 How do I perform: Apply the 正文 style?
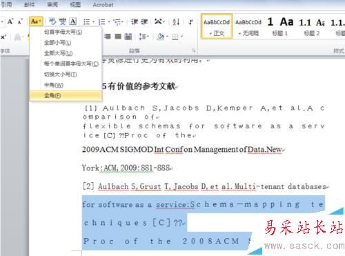[217, 26]
